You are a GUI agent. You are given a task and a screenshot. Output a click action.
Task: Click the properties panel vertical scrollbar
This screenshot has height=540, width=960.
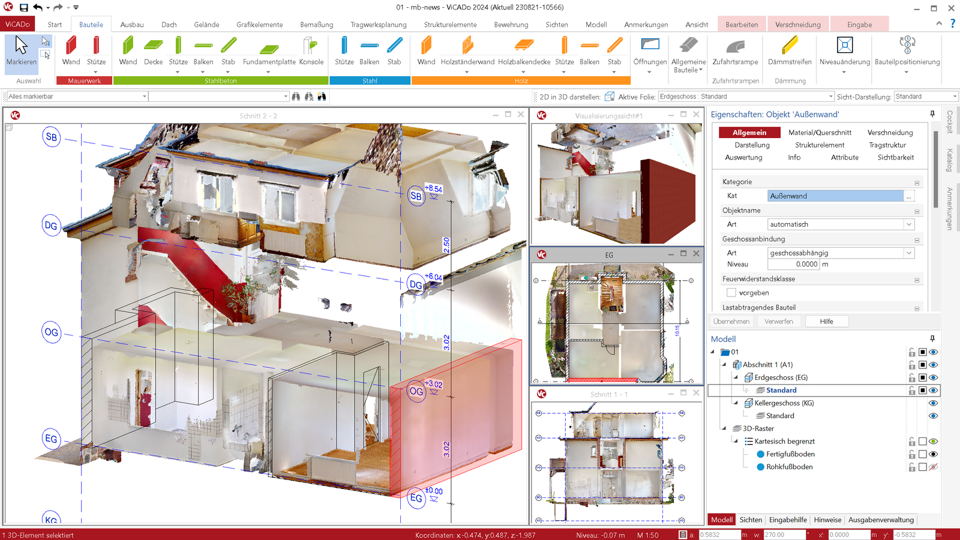coord(936,169)
